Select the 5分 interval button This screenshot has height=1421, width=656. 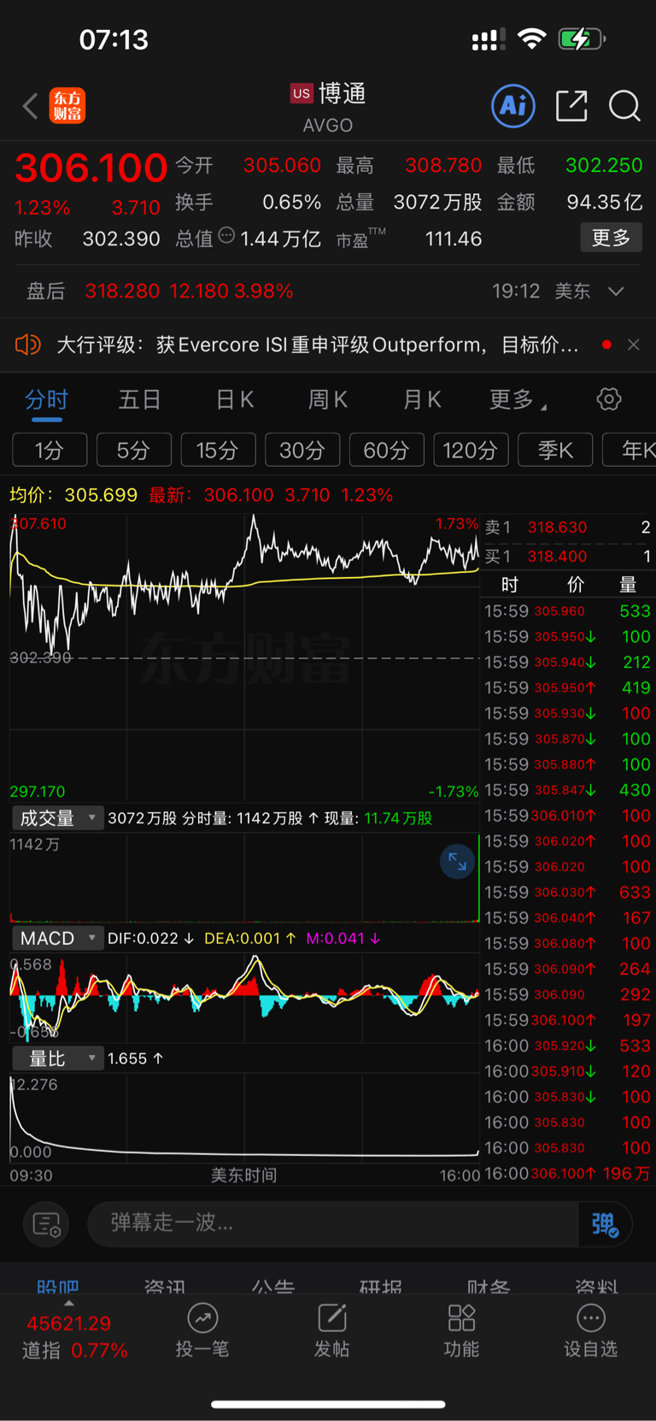pyautogui.click(x=134, y=450)
